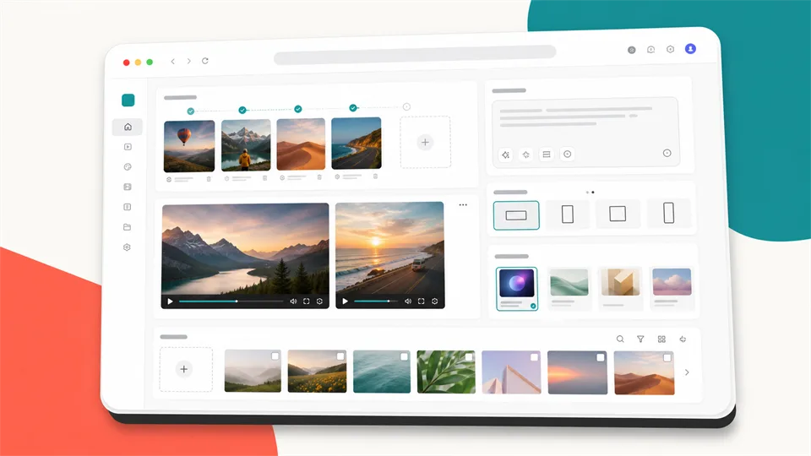Viewport: 811px width, 456px height.
Task: Open settings on mountain lake video player
Action: [319, 301]
